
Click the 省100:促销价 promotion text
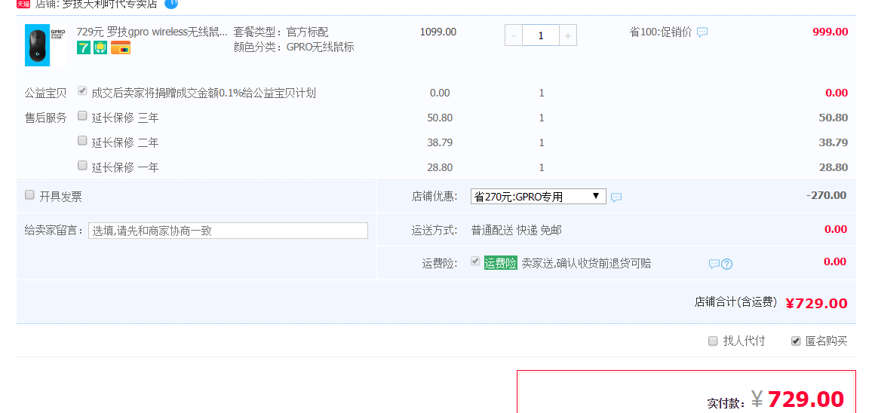[x=661, y=32]
